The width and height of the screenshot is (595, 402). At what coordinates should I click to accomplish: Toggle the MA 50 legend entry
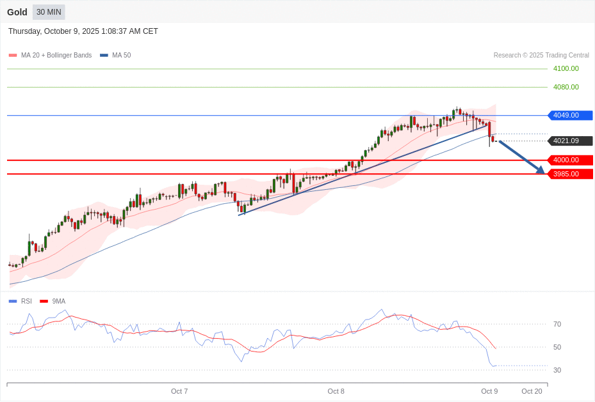(115, 56)
